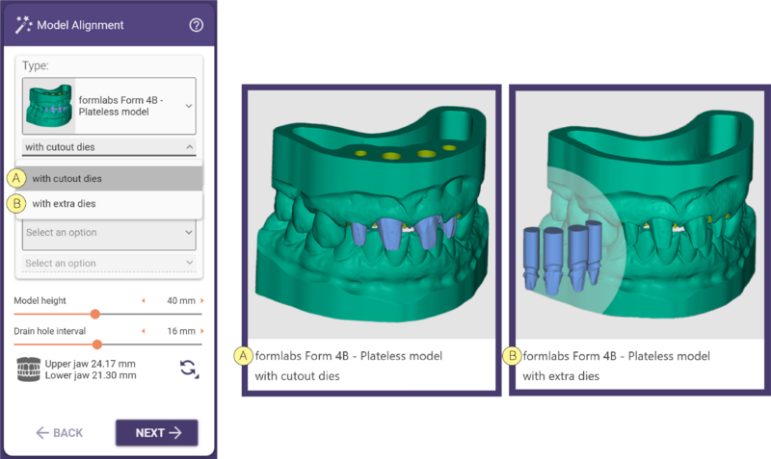771x459 pixels.
Task: Click the magic wand Model Alignment icon
Action: pyautogui.click(x=23, y=25)
